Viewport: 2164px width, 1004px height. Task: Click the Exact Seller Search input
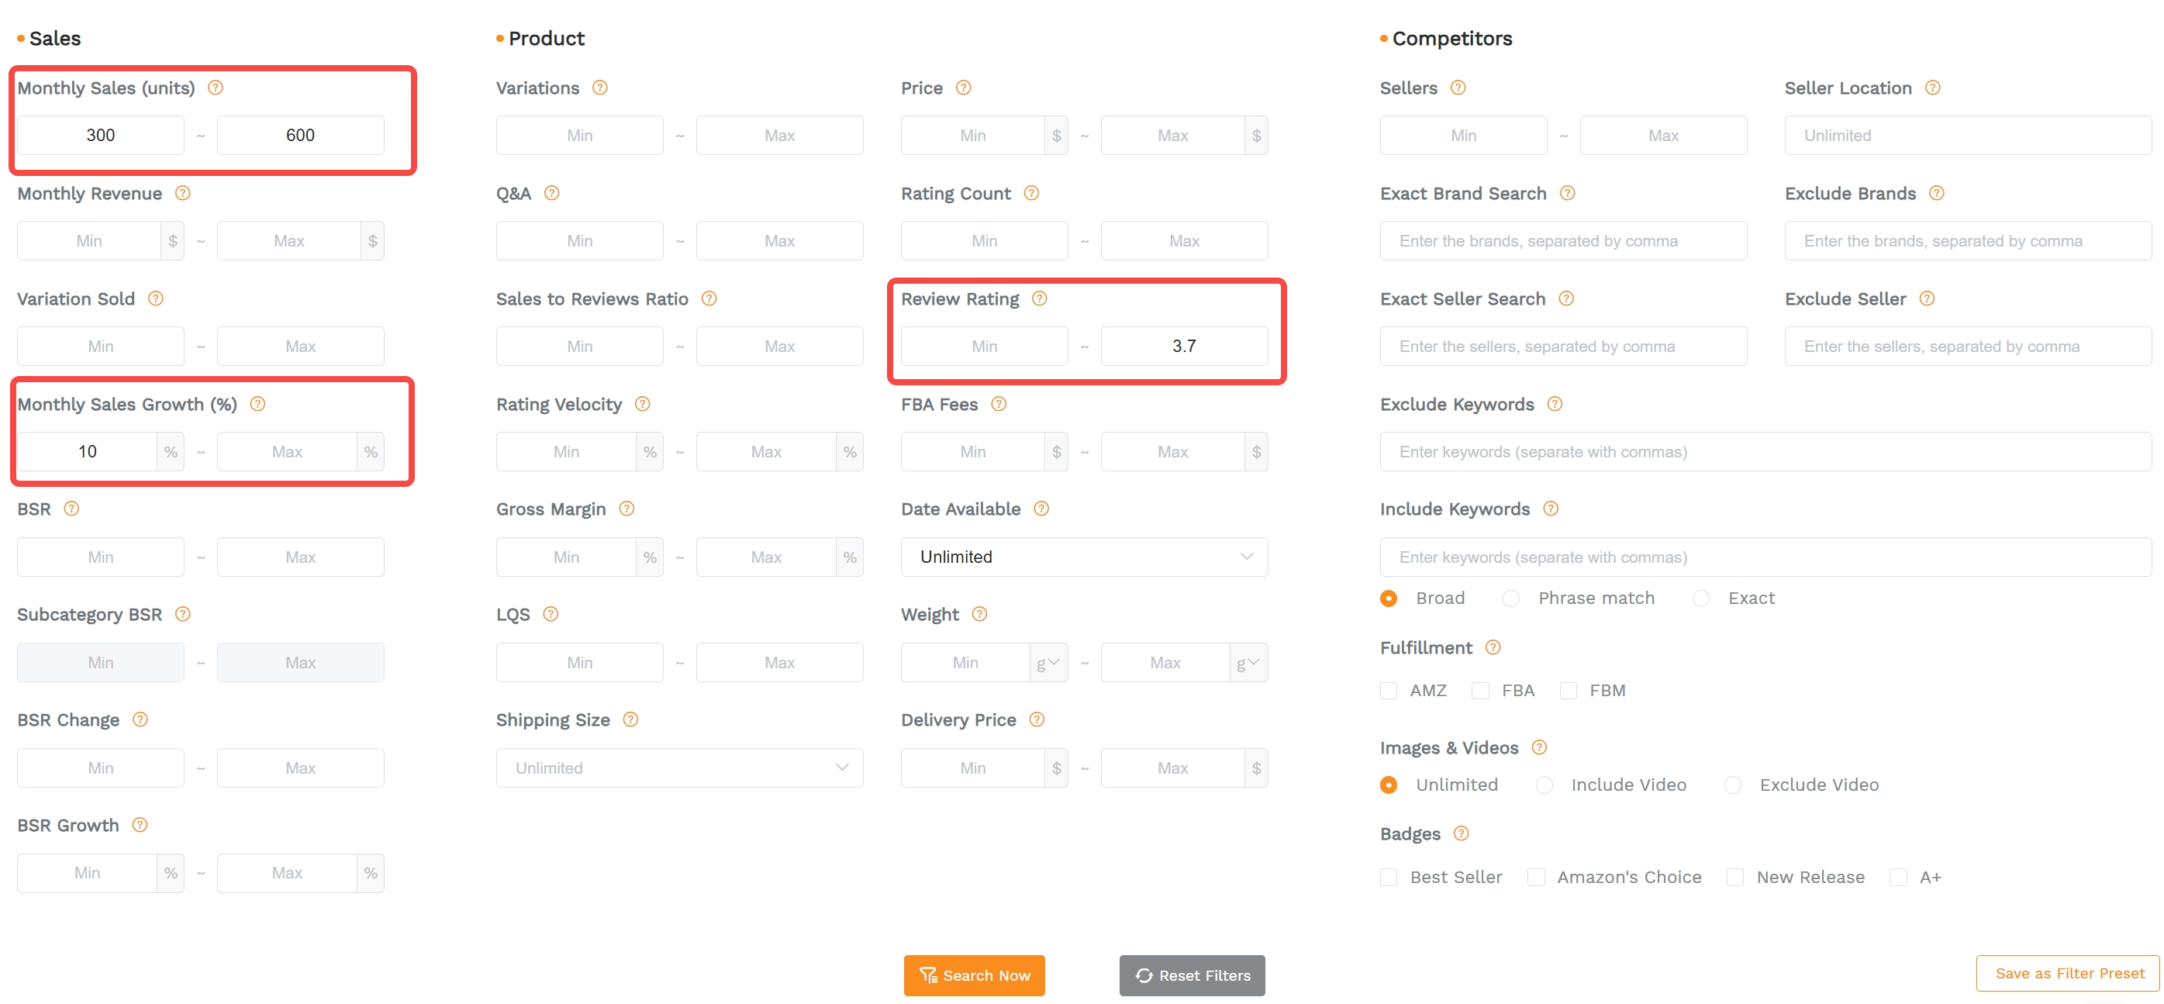click(x=1563, y=346)
